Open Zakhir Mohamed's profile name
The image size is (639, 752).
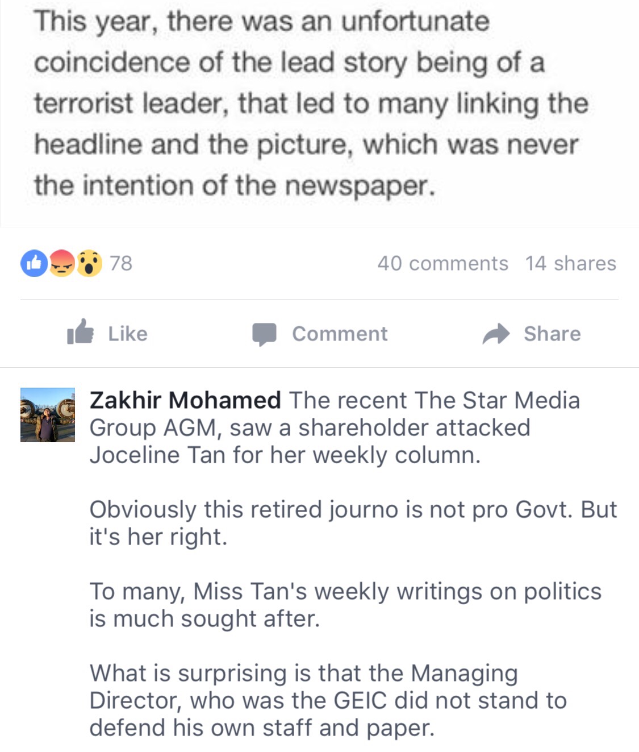pyautogui.click(x=185, y=400)
